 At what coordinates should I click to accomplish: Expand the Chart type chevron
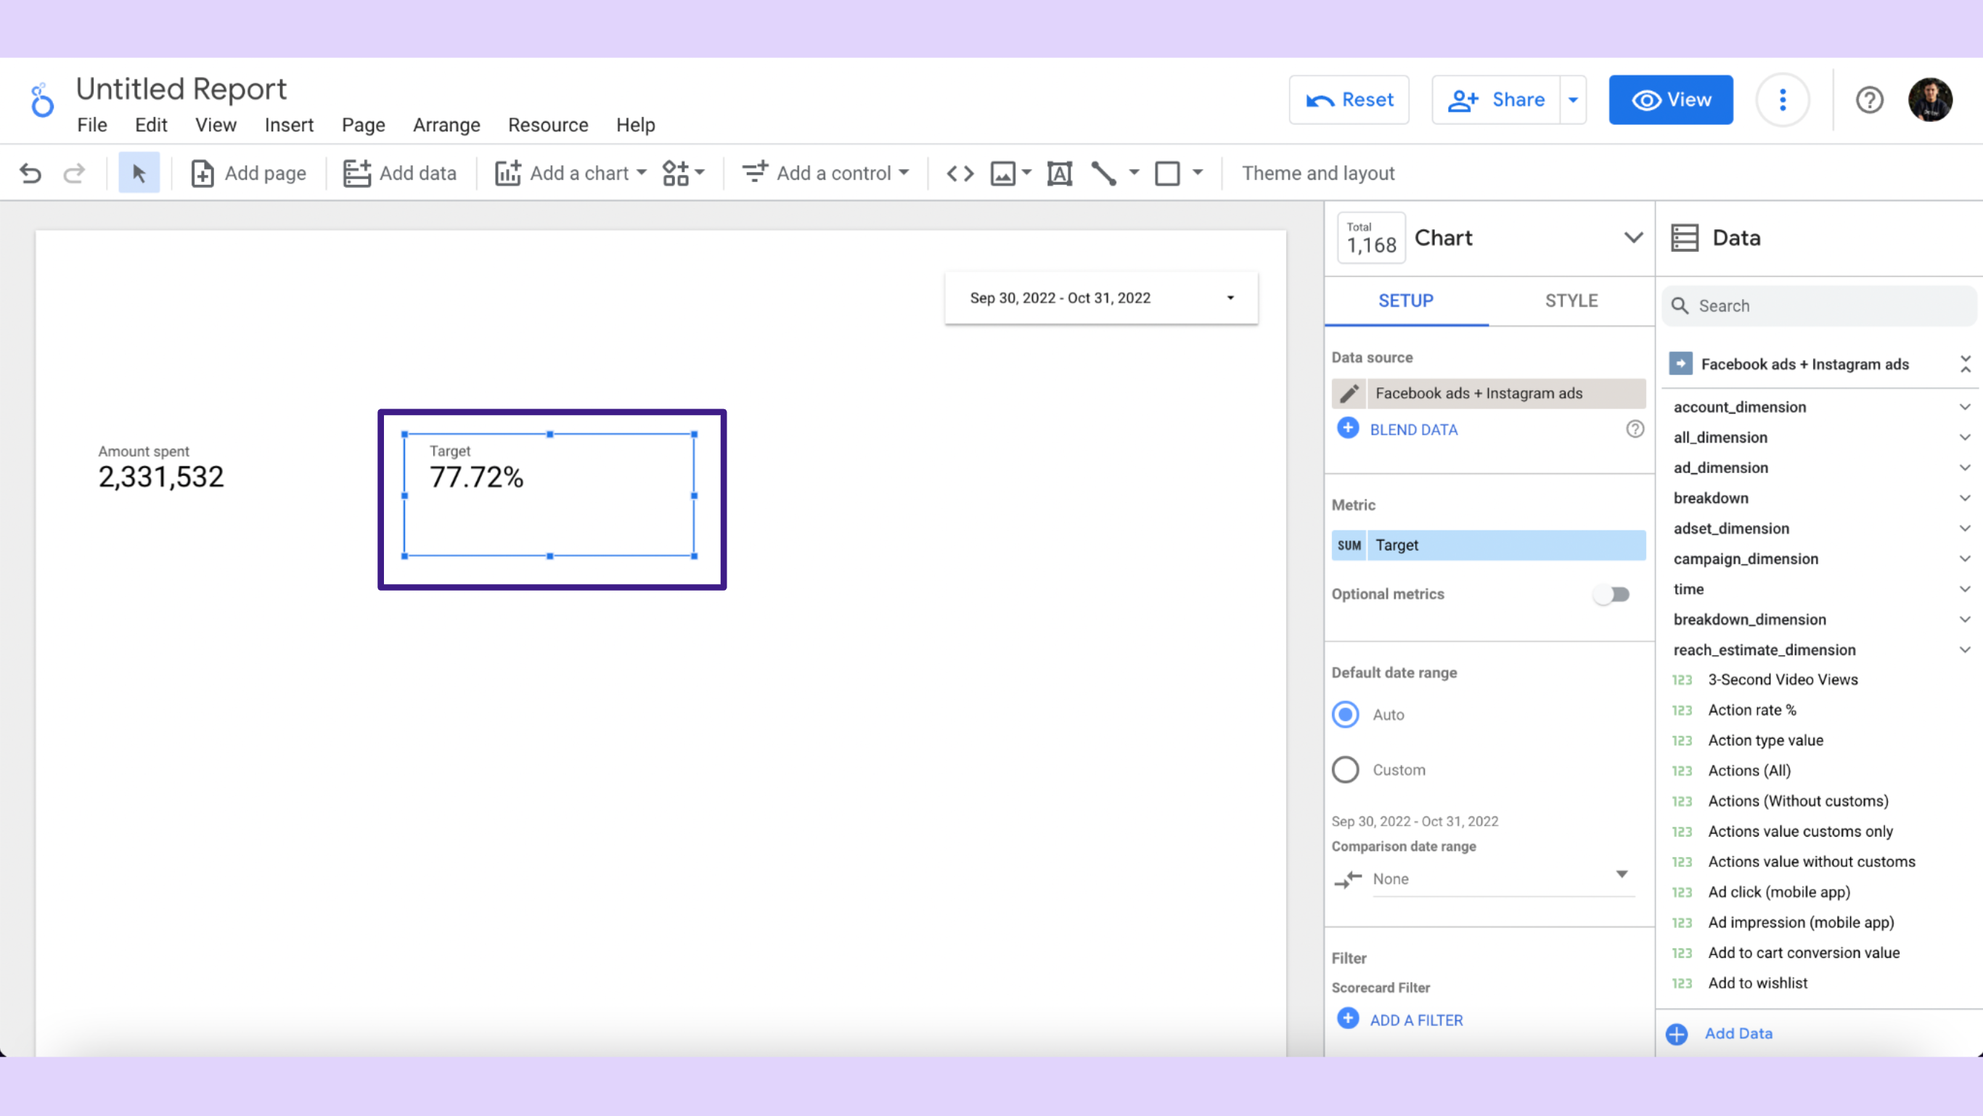pyautogui.click(x=1634, y=238)
